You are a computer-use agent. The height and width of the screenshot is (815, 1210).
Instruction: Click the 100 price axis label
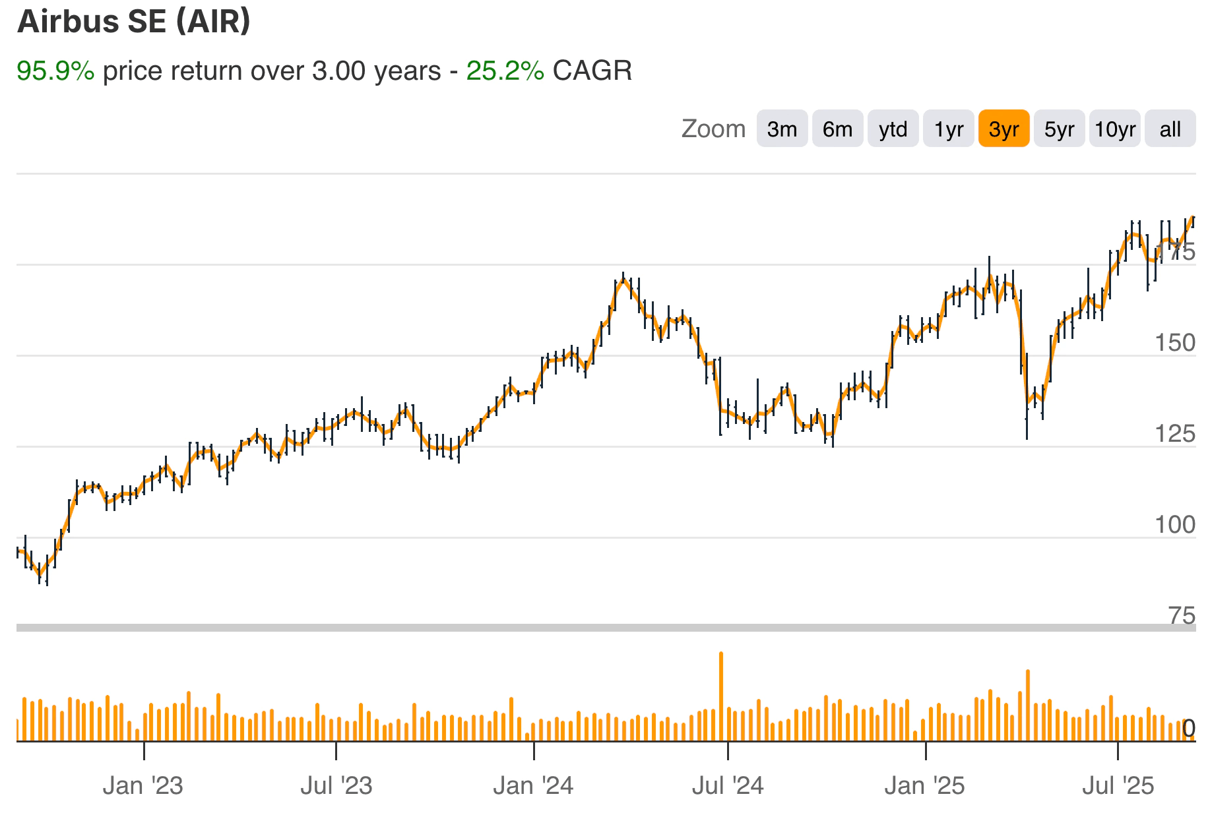[x=1174, y=525]
